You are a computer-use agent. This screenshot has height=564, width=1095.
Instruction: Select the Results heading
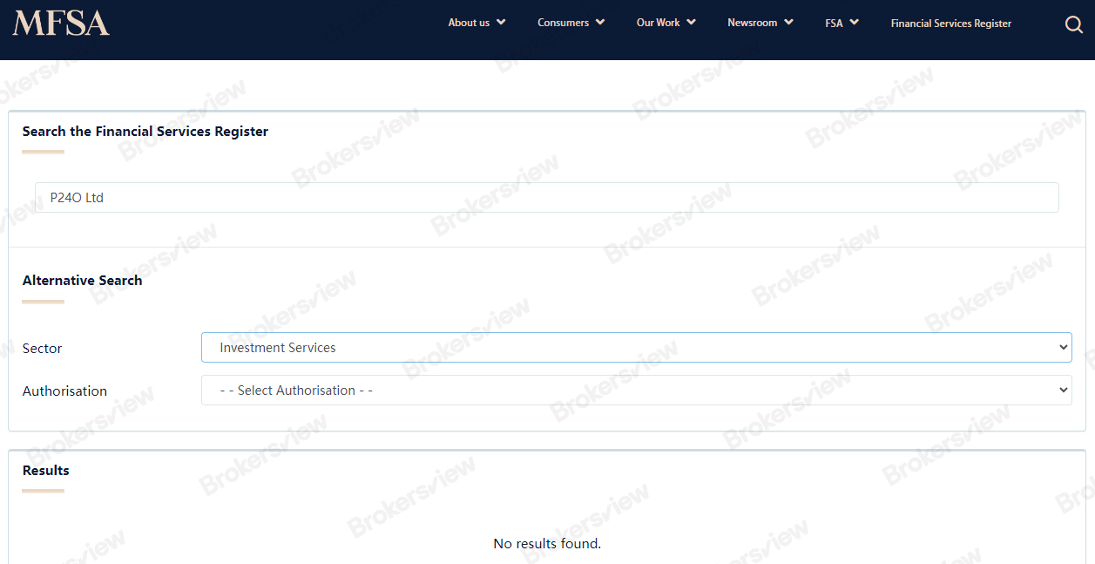45,470
